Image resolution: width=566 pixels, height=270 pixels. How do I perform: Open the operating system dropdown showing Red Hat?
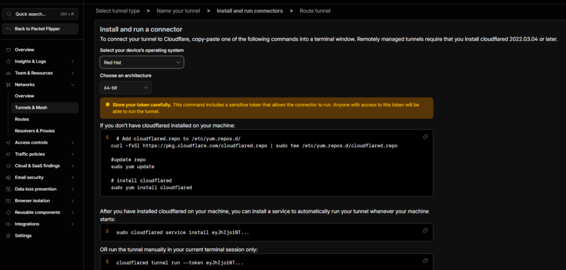[x=142, y=62]
